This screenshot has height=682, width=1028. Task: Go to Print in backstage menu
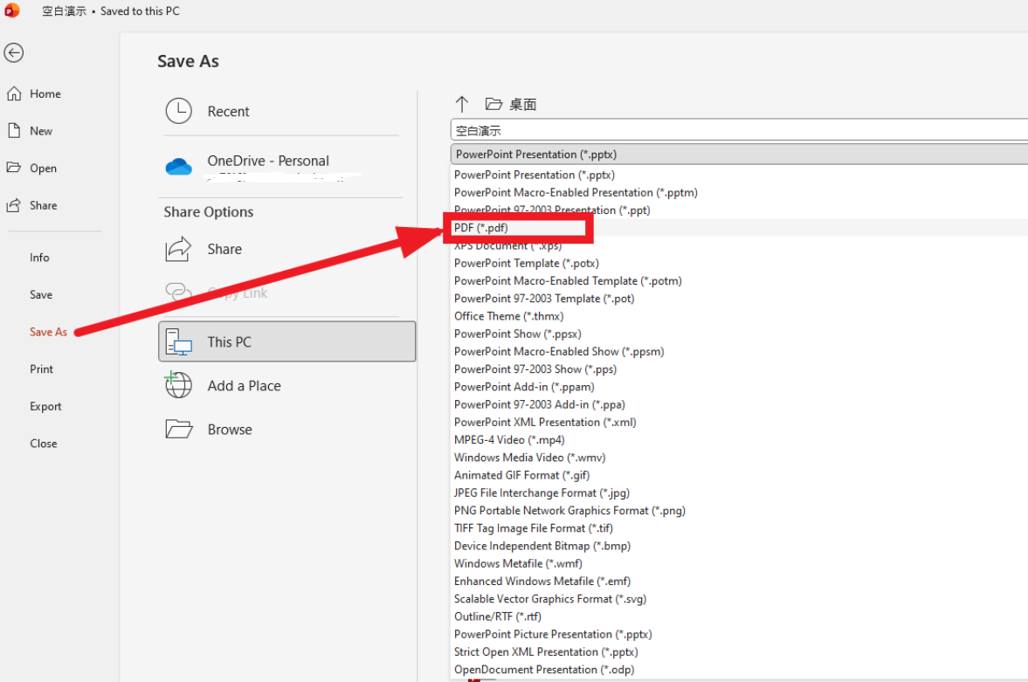[x=42, y=369]
